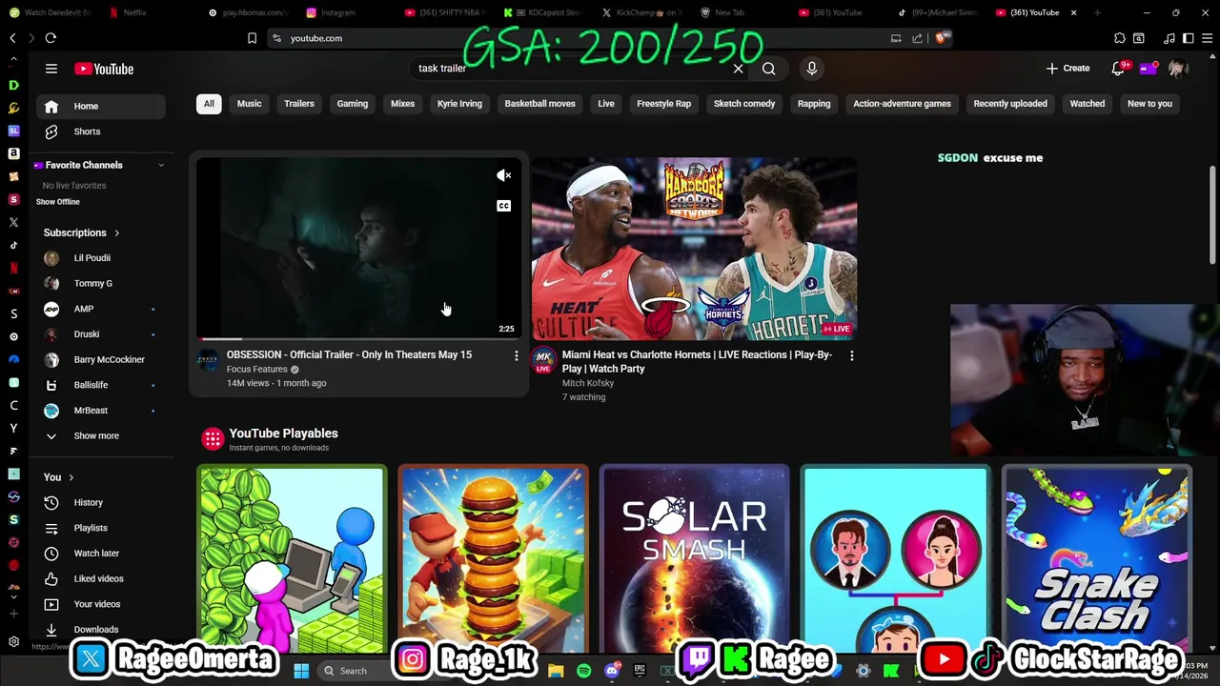Viewport: 1220px width, 686px height.
Task: Open History in the sidebar
Action: coord(100,502)
